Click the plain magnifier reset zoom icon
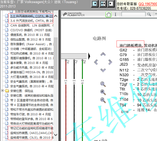 tap(103, 84)
